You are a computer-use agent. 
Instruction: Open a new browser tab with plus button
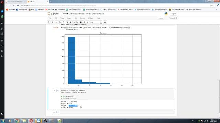[x=51, y=2]
